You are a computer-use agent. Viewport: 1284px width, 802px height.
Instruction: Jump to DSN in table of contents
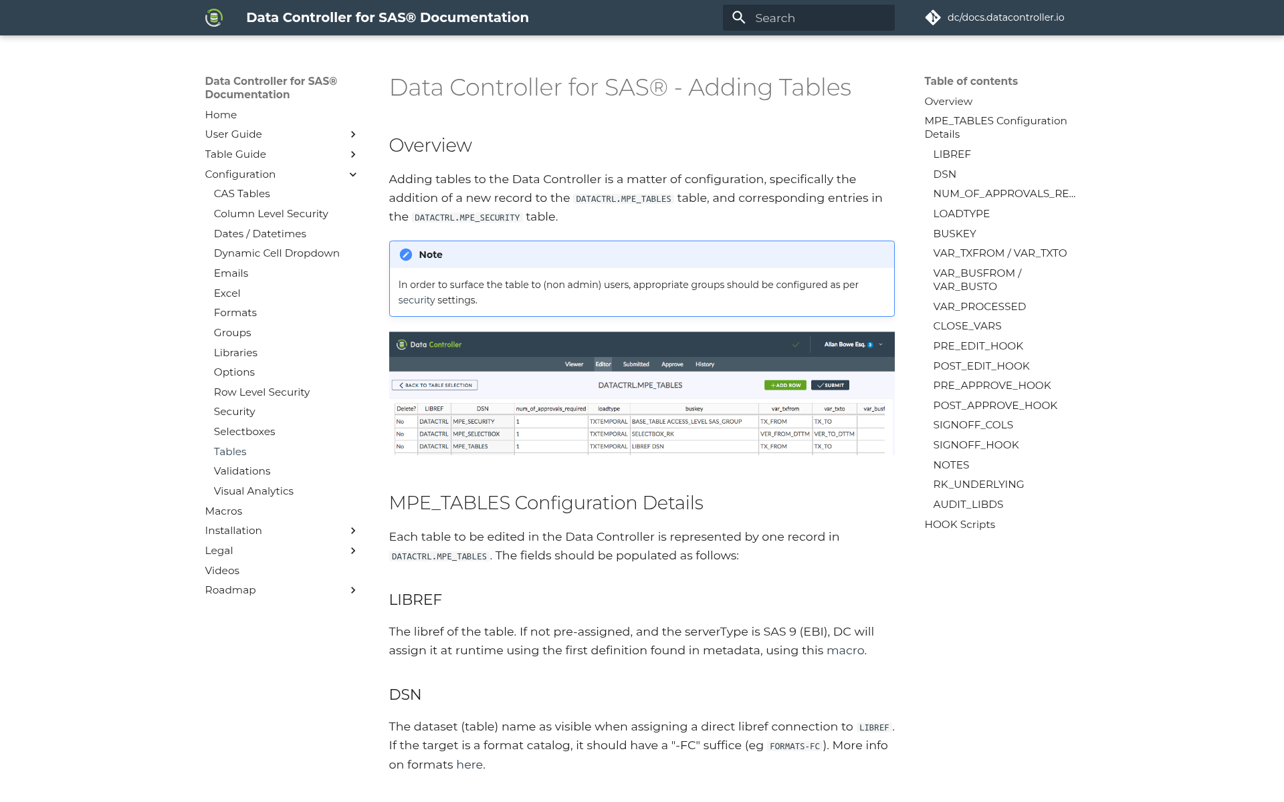tap(944, 174)
